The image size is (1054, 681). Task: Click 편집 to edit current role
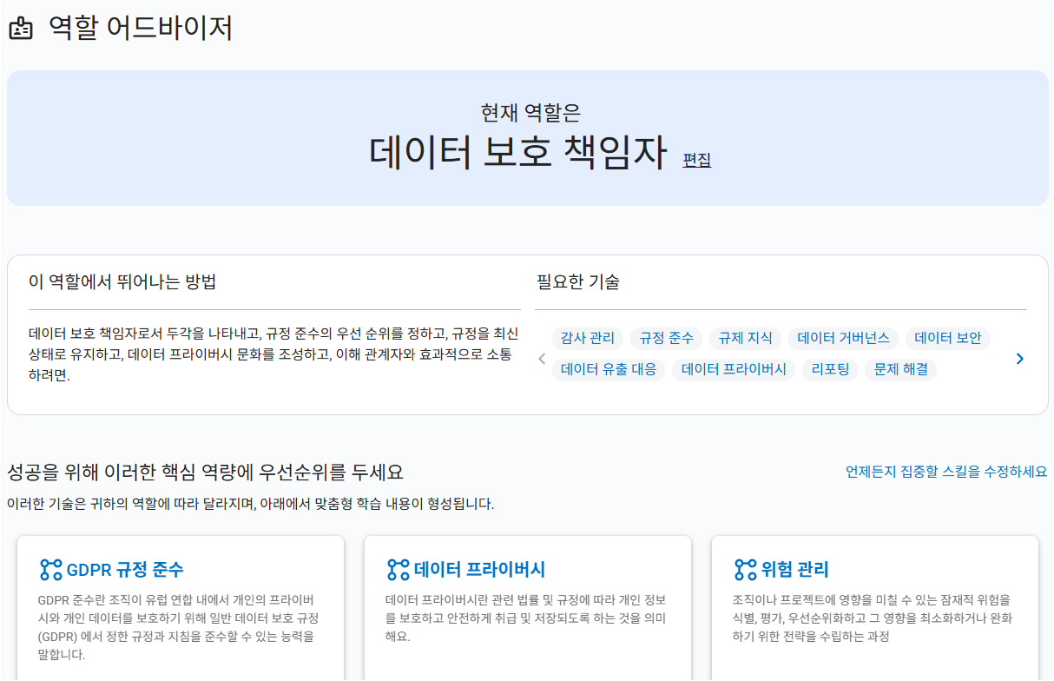pyautogui.click(x=696, y=161)
